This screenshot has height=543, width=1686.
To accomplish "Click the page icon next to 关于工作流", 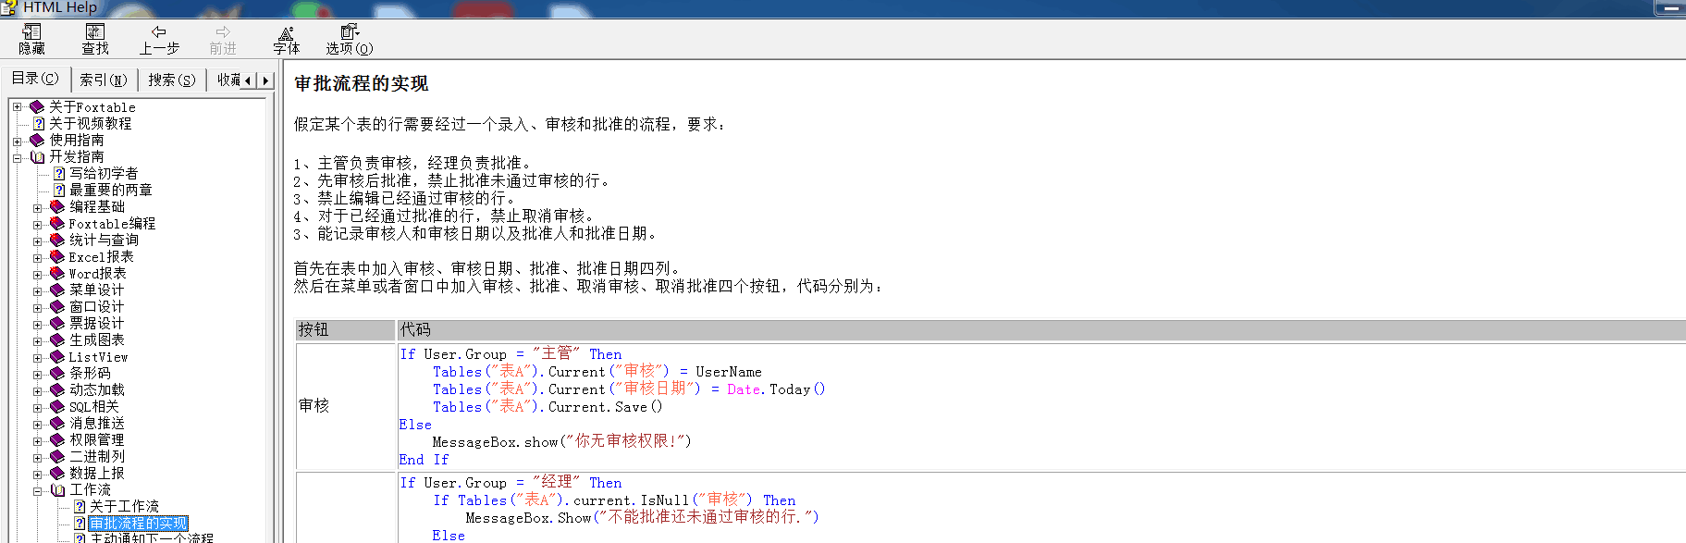I will click(80, 506).
